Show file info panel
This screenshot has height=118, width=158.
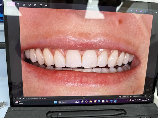pyautogui.click(x=24, y=98)
